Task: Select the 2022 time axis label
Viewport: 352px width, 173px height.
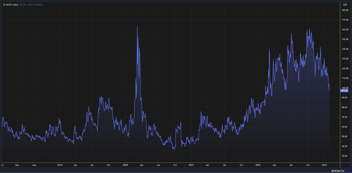Action: point(258,165)
